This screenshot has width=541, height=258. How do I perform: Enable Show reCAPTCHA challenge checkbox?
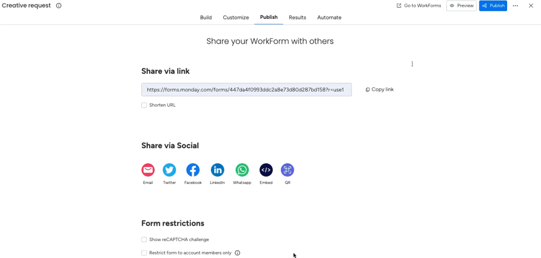(144, 240)
